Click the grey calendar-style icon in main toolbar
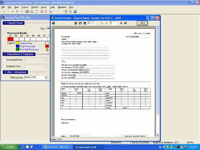The height and width of the screenshot is (150, 200). [66, 12]
